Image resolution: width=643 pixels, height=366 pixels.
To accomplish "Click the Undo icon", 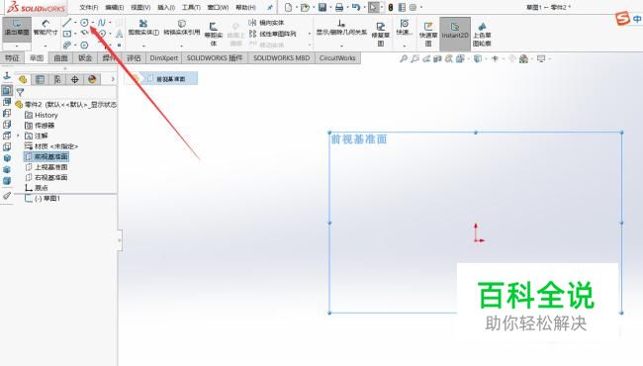I will (x=355, y=7).
